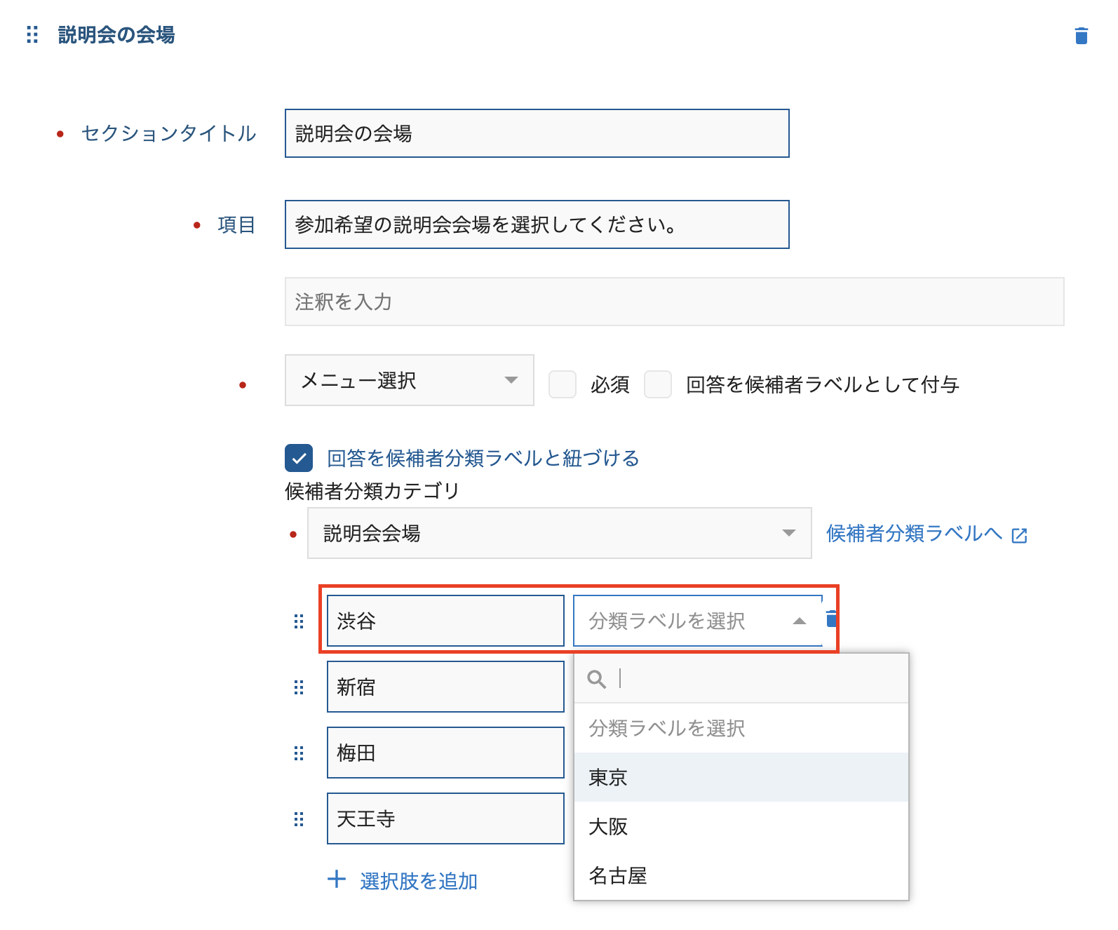Click the drag handle for 天王寺 option

coord(299,819)
